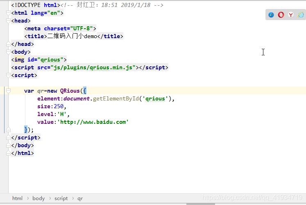Click the 'qrious' string argument in getElementById
This screenshot has height=205, width=306.
155,99
